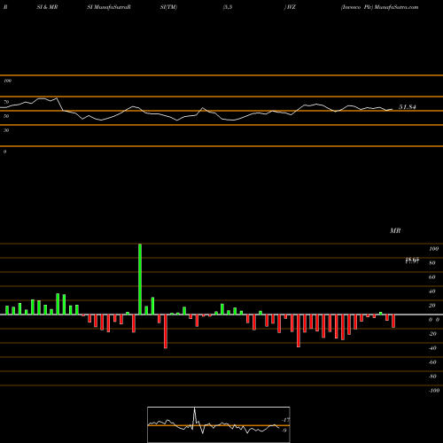The image size is (443, 443).
Task: Click the tallest green bar in MR histogram
Action: click(x=140, y=279)
